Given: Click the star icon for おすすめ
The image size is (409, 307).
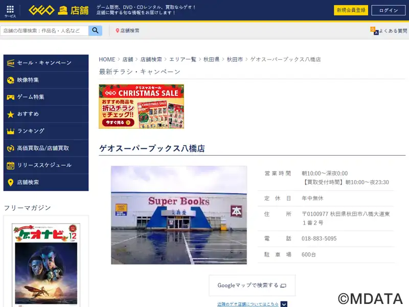Looking at the screenshot, I should (10, 114).
